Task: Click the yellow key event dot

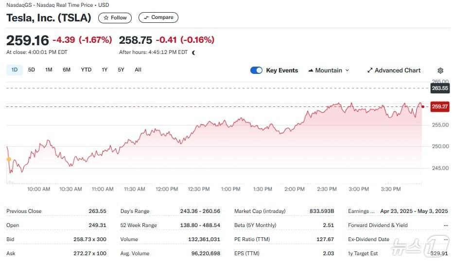Action: (8, 159)
